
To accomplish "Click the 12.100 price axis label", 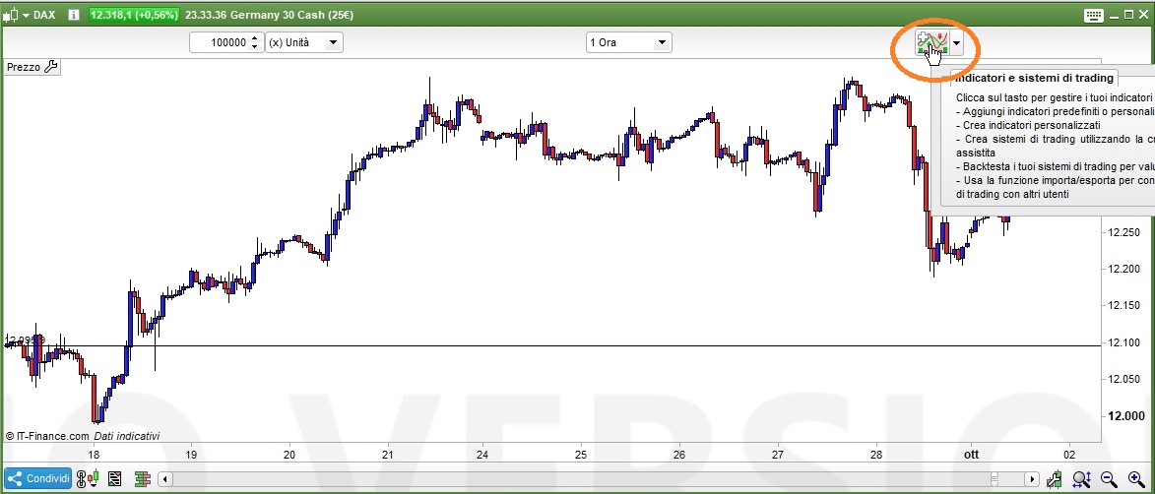I will coord(1123,343).
